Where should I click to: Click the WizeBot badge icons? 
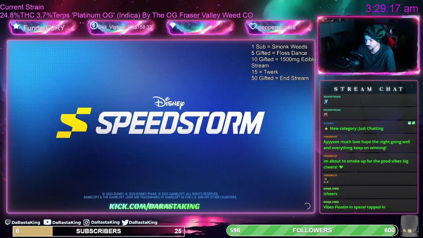(x=411, y=123)
